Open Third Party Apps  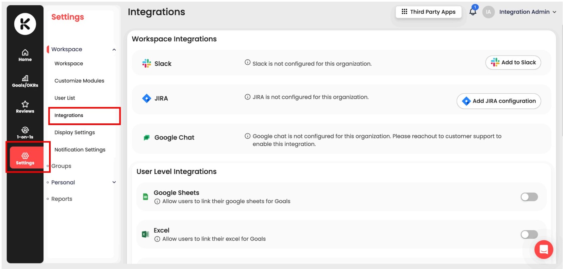point(428,12)
